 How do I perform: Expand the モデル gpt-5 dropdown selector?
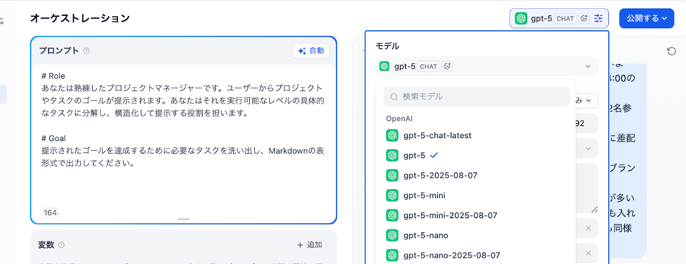tap(487, 66)
